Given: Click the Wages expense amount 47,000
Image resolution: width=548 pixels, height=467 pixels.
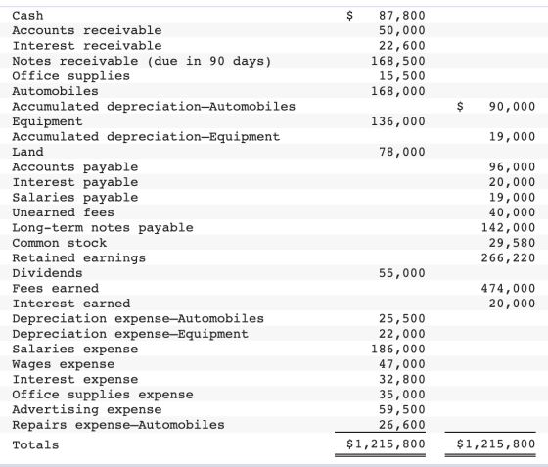Looking at the screenshot, I should click(402, 364).
